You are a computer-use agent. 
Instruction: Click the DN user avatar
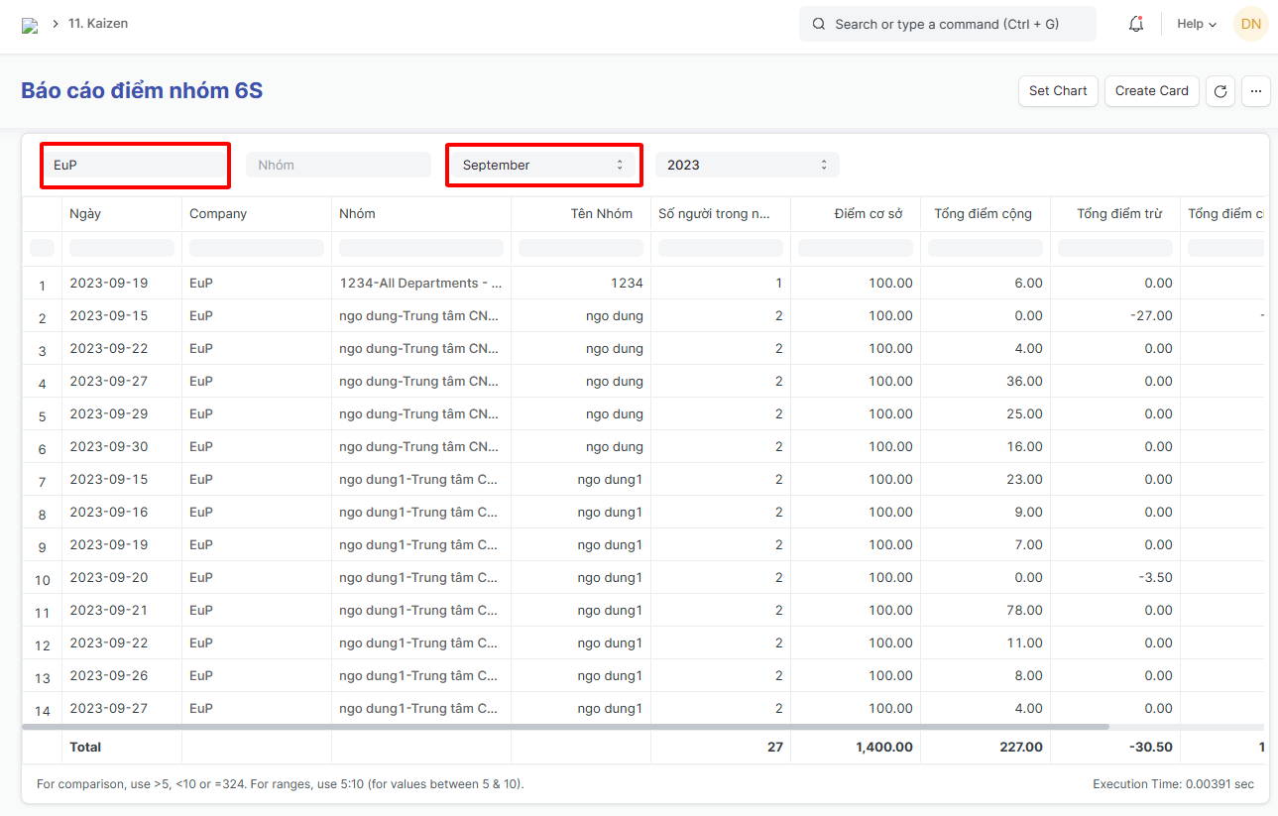tap(1250, 24)
